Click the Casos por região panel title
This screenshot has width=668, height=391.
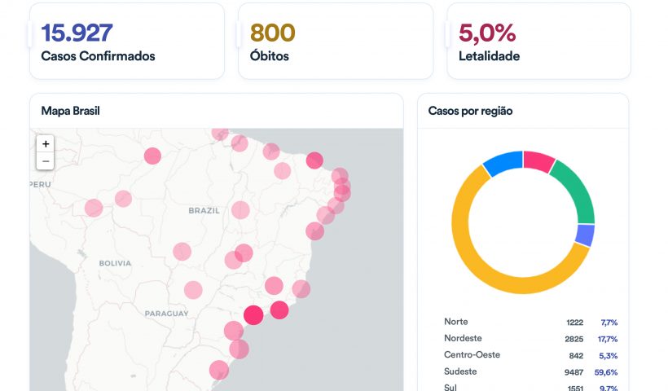pyautogui.click(x=470, y=111)
